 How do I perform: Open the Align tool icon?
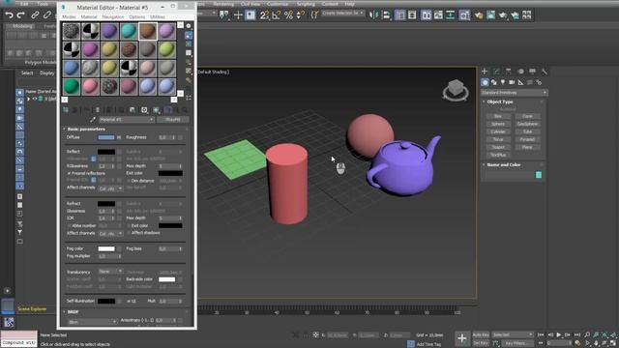point(386,15)
